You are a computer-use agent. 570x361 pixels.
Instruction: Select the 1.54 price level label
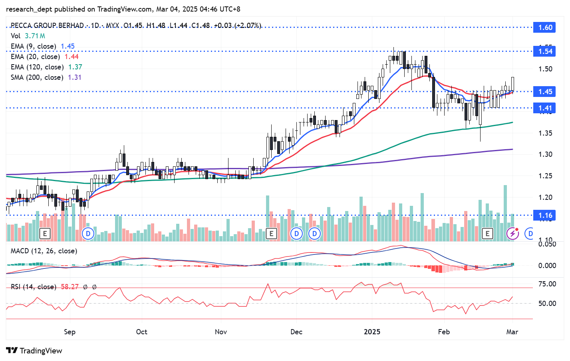pos(545,51)
